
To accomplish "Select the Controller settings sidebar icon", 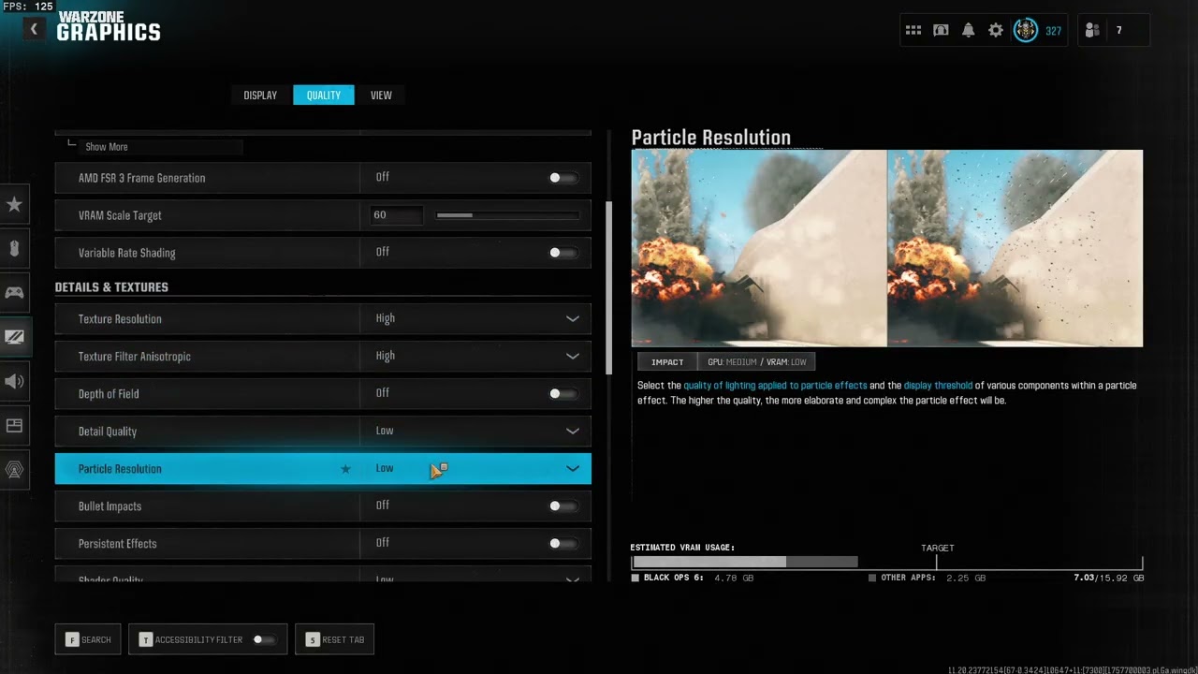I will 14,292.
